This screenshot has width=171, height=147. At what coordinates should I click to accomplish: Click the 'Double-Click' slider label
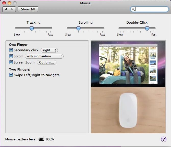(137, 22)
